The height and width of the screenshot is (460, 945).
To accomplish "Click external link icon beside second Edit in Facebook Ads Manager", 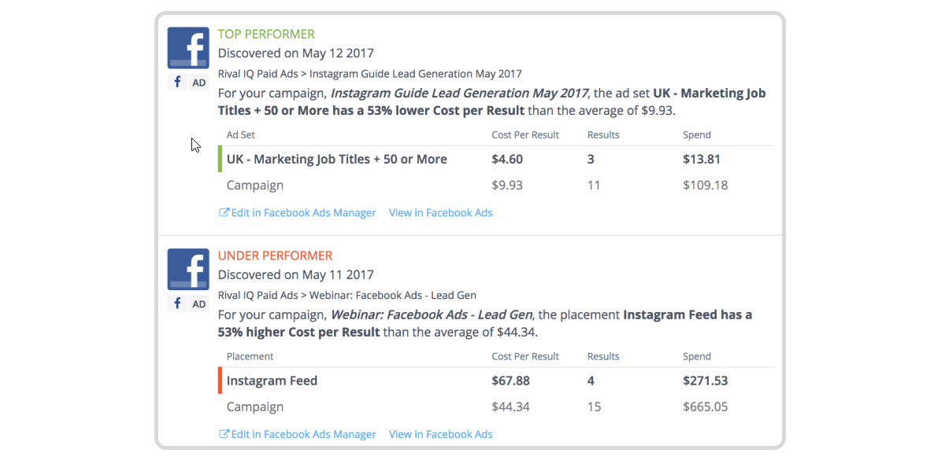I will coord(224,434).
